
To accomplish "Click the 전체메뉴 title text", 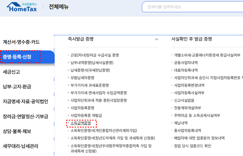I will [58, 7].
